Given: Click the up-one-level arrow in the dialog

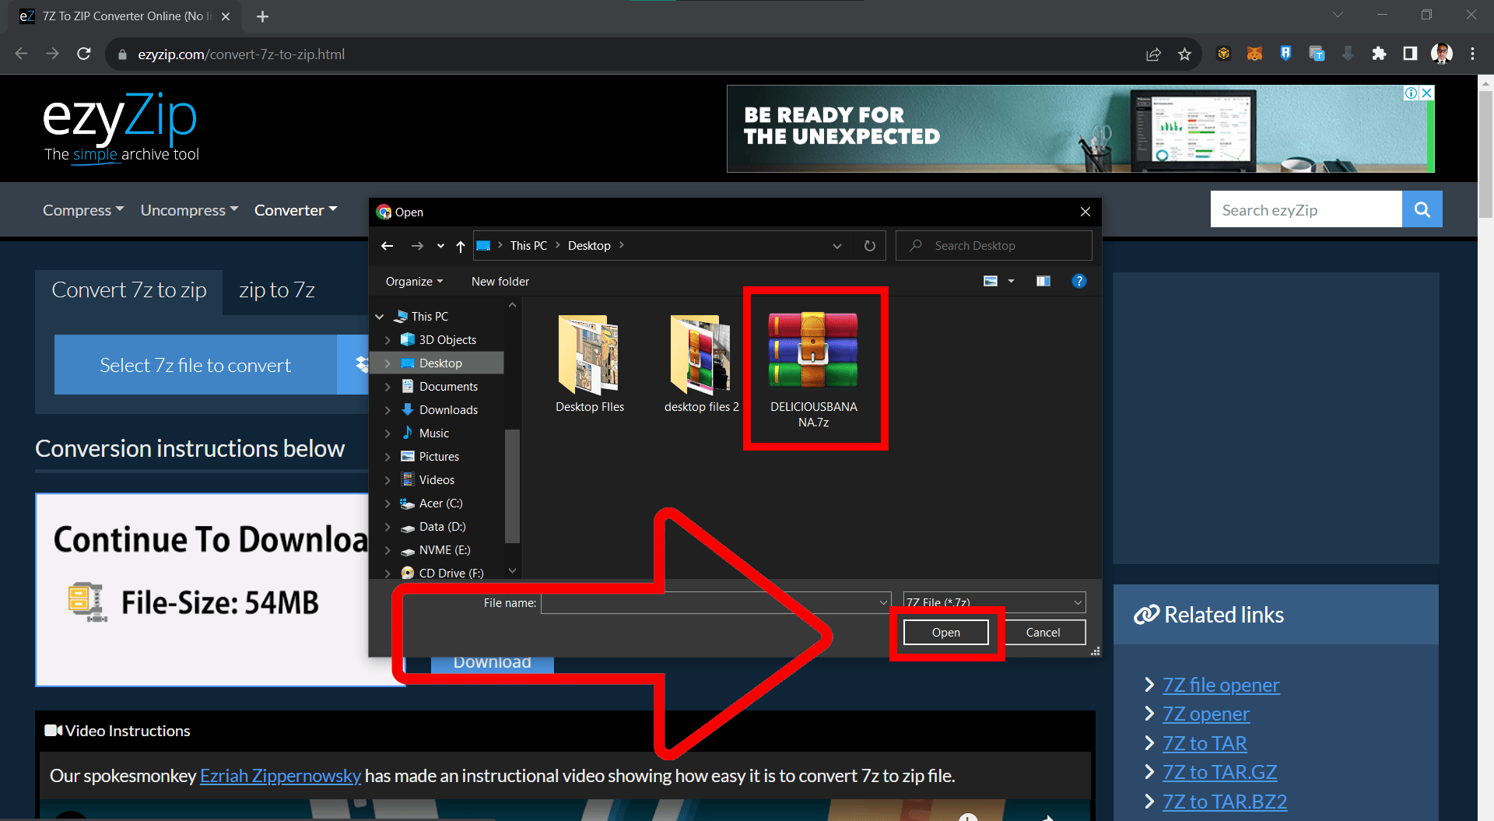Looking at the screenshot, I should [x=460, y=245].
